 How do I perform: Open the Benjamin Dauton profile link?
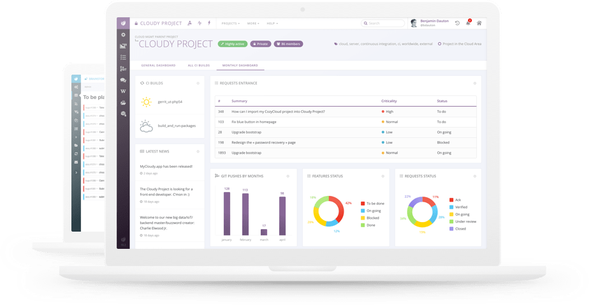coord(434,21)
